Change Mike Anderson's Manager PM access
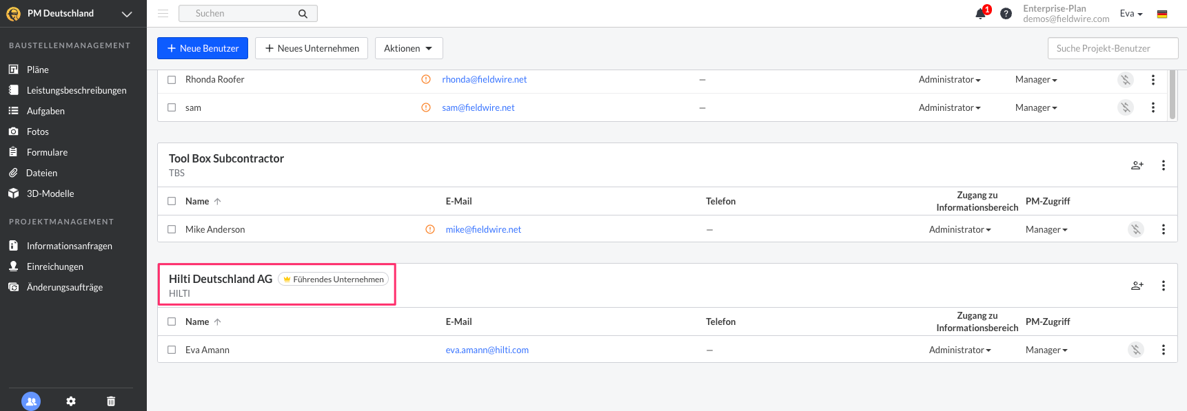 1046,229
